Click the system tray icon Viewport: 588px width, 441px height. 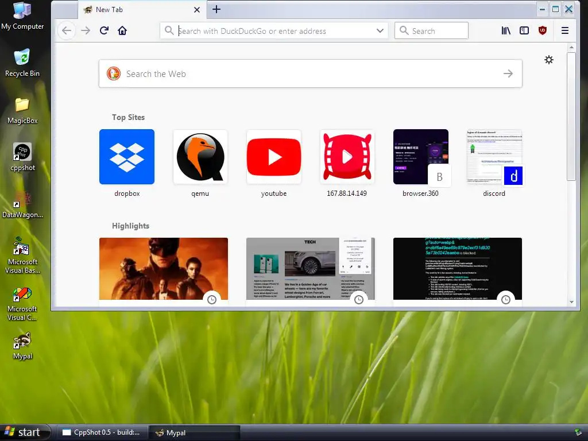tap(578, 432)
